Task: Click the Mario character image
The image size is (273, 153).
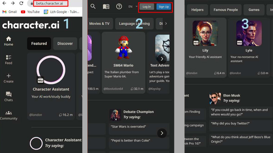Action: coord(124,47)
